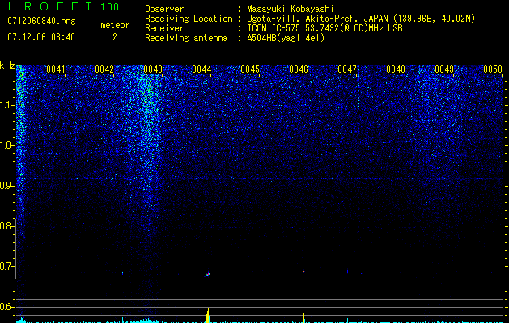Click the Receiver field label
The width and height of the screenshot is (509, 323).
(164, 28)
